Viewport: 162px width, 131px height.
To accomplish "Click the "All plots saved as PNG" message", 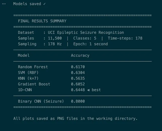I will (75, 119).
